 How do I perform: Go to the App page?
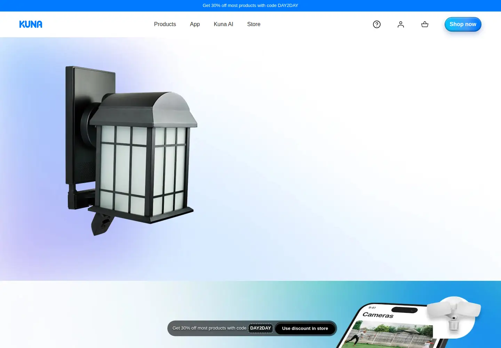pyautogui.click(x=195, y=24)
